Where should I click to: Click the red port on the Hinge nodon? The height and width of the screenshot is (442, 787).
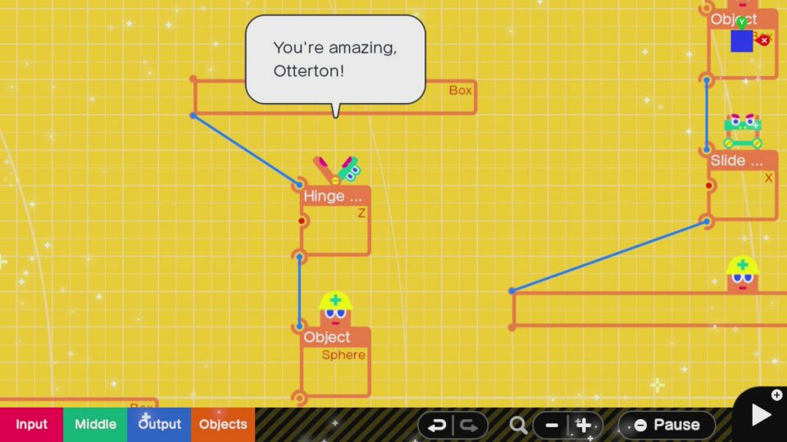302,220
